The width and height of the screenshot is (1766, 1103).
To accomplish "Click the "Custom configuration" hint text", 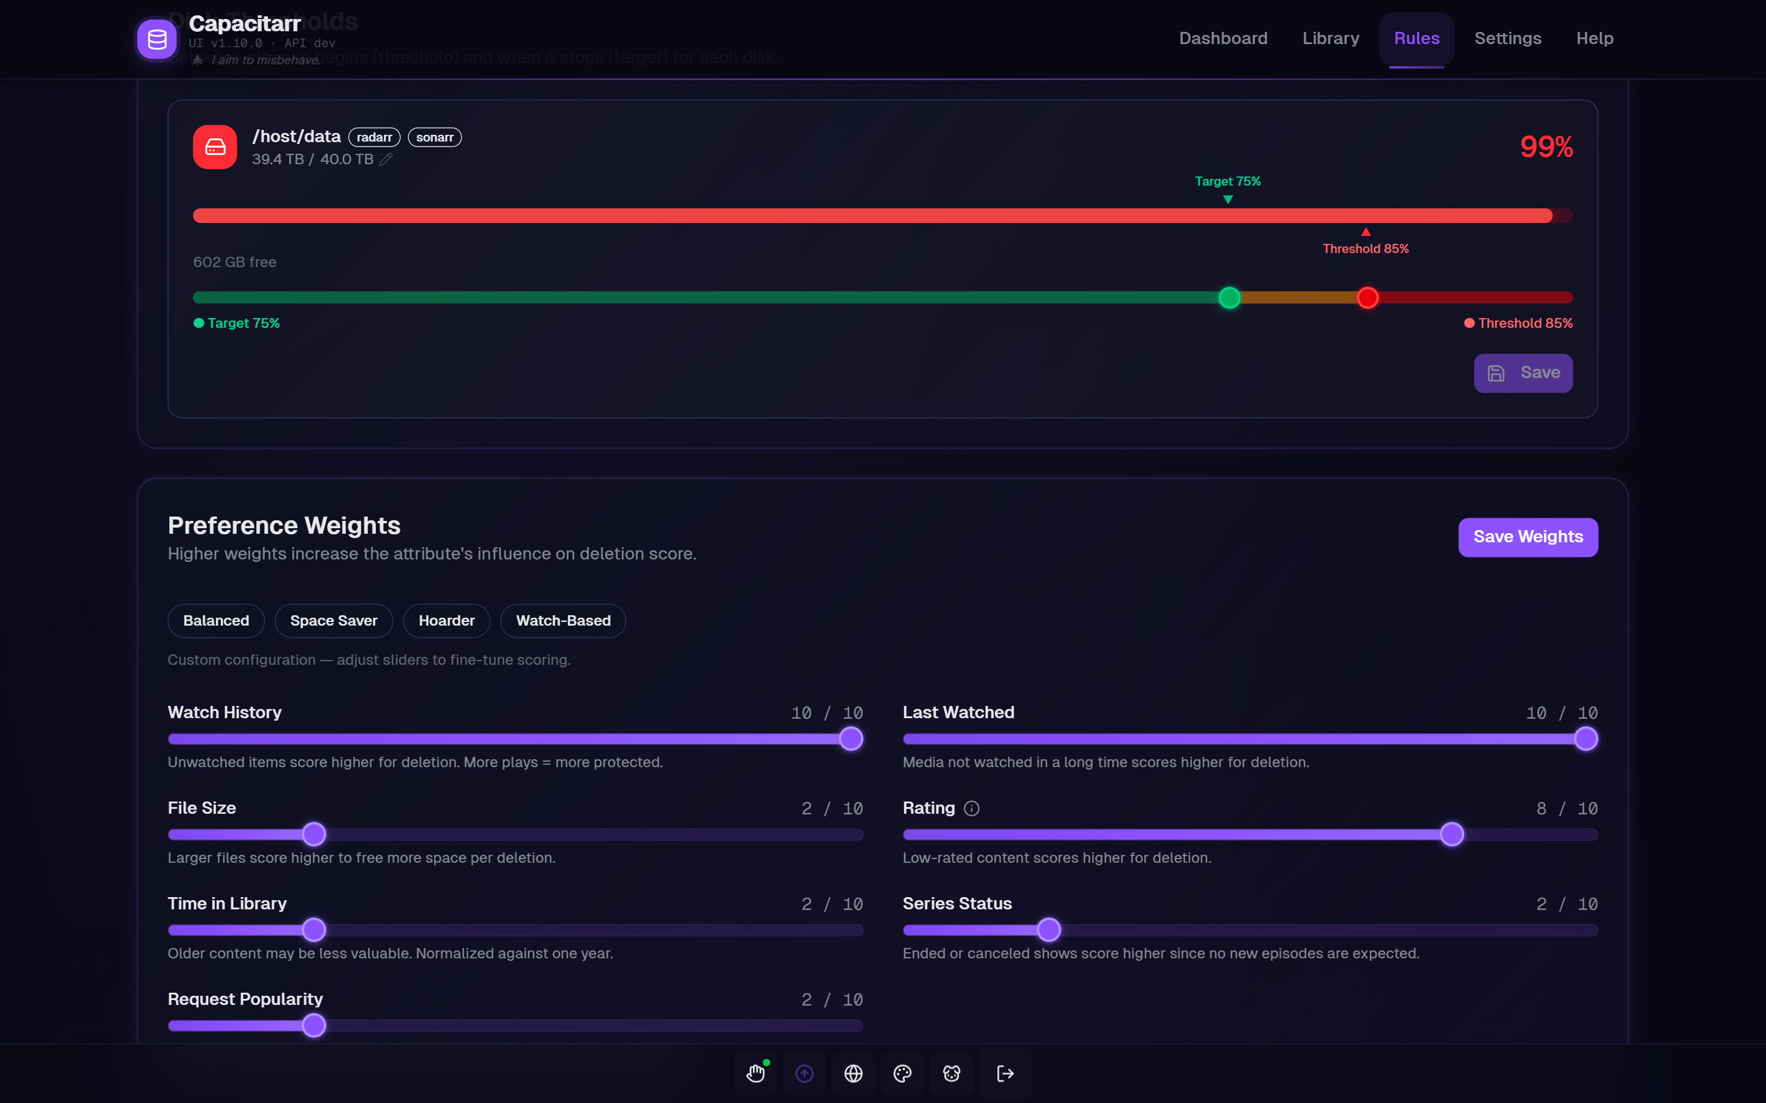I will 369,660.
